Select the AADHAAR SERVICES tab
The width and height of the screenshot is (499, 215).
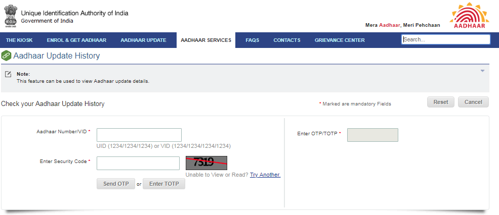tap(206, 40)
